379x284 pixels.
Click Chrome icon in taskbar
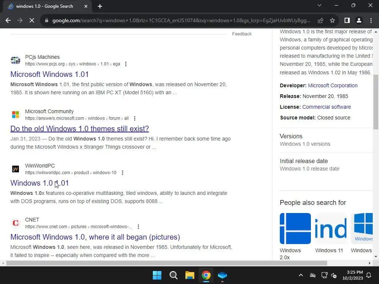[206, 275]
